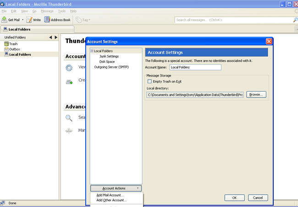Click the create new account icon
This screenshot has height=207, width=298.
tap(69, 82)
